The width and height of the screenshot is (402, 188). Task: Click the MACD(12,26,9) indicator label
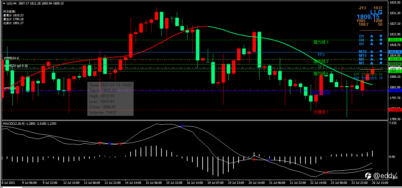(x=14, y=123)
